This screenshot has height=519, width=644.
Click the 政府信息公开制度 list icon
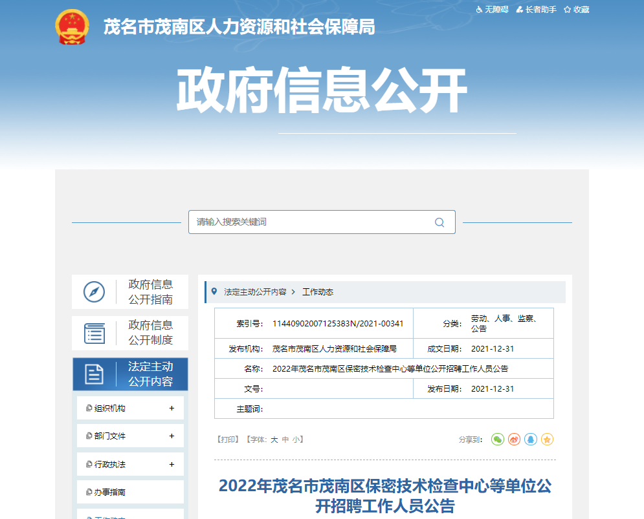point(94,333)
